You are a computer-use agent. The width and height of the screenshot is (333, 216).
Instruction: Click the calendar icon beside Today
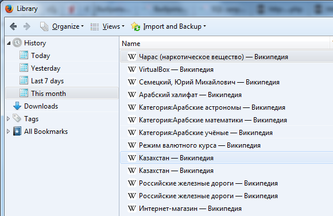pos(24,55)
